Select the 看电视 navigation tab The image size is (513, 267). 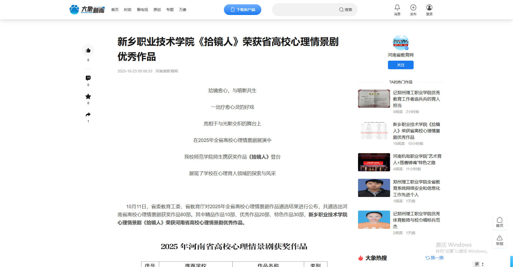tap(142, 10)
